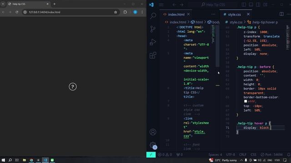Select the Help tip CSS browser tab
The width and height of the screenshot is (291, 163).
28,4
